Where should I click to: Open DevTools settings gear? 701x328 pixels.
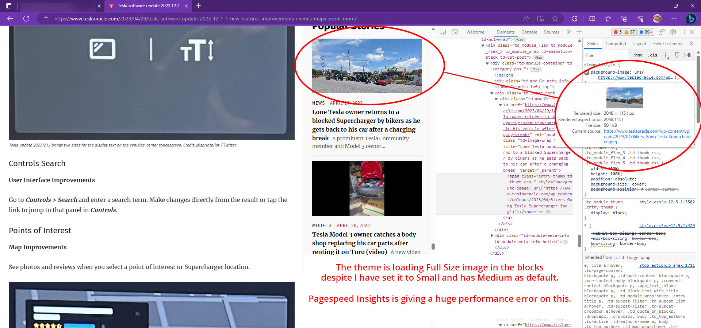(x=673, y=32)
